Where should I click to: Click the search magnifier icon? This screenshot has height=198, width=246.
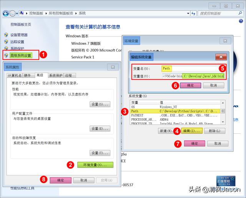(x=240, y=13)
